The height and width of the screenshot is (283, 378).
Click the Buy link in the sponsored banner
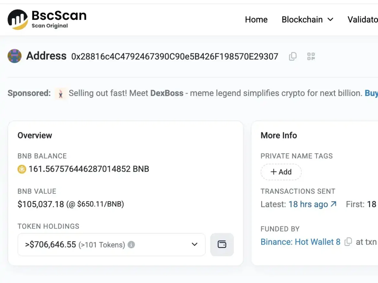(x=372, y=93)
